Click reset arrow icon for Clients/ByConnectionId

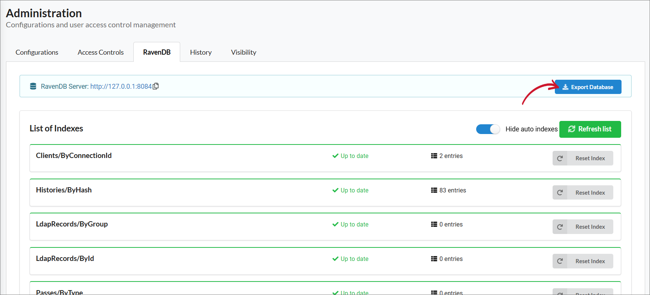560,158
